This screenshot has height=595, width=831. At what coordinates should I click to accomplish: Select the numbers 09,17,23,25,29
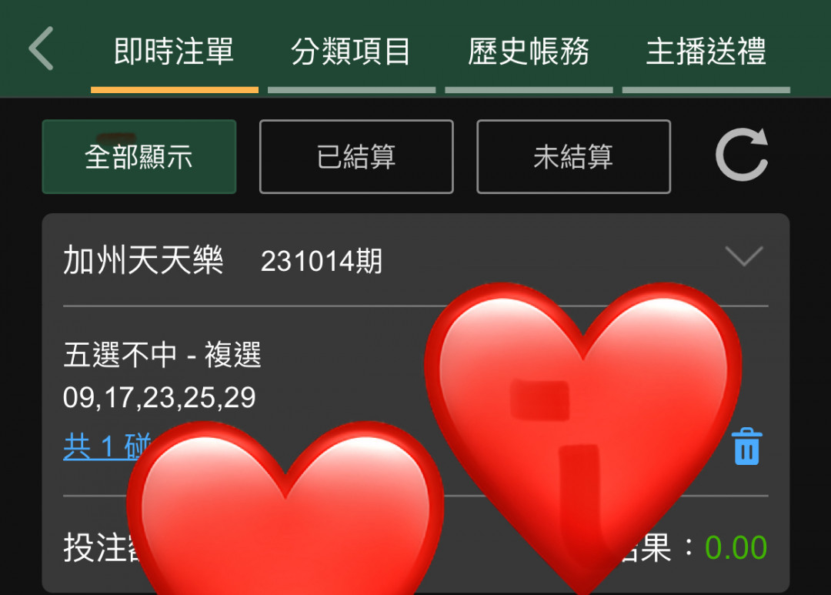pos(159,397)
